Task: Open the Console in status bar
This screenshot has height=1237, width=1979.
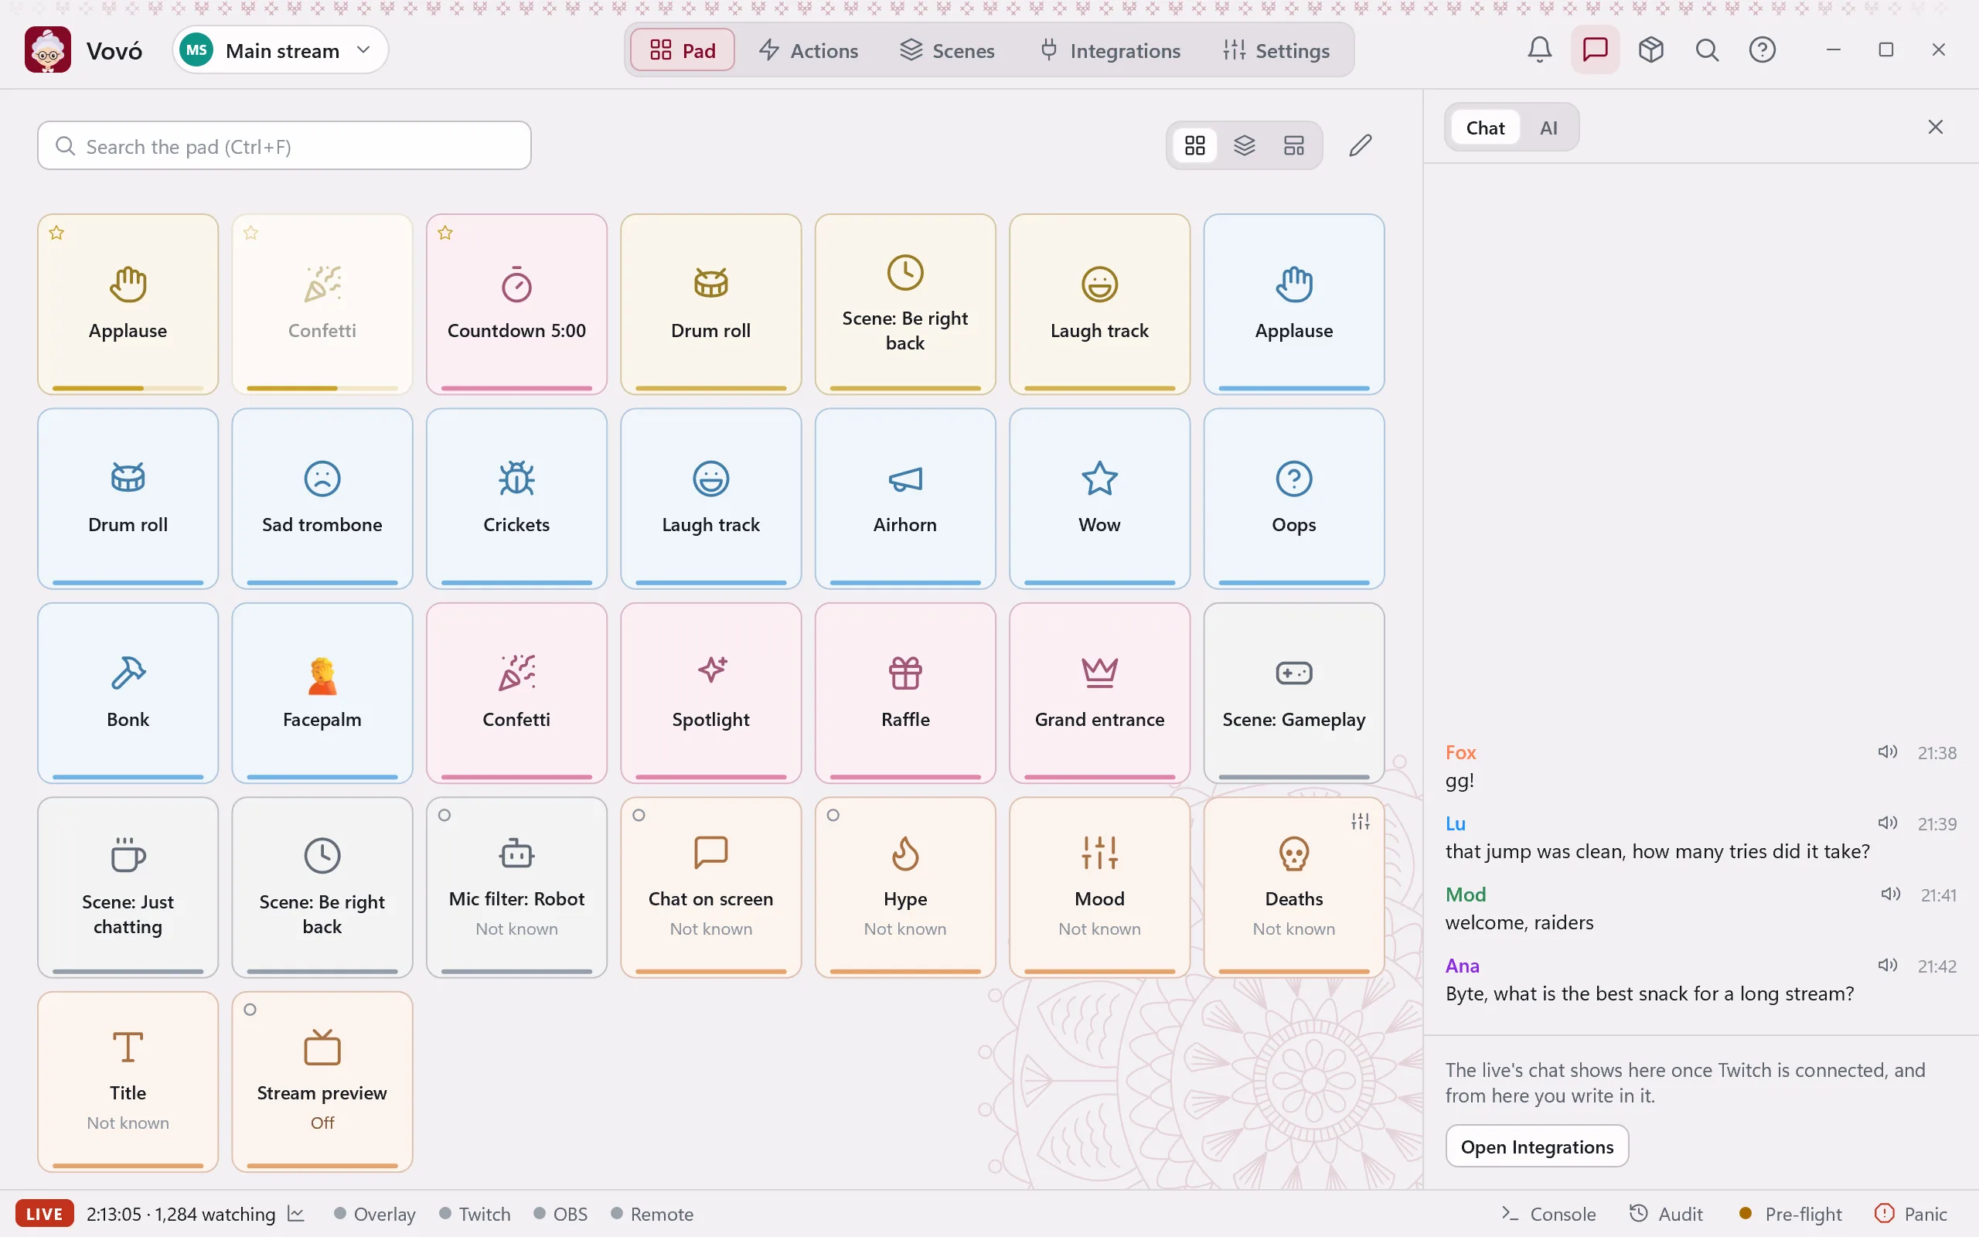Action: coord(1548,1214)
